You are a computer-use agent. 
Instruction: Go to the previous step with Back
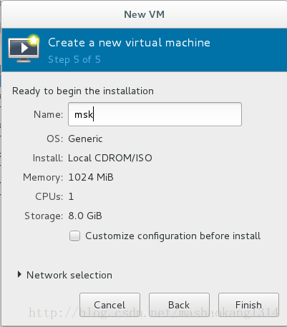click(x=179, y=305)
